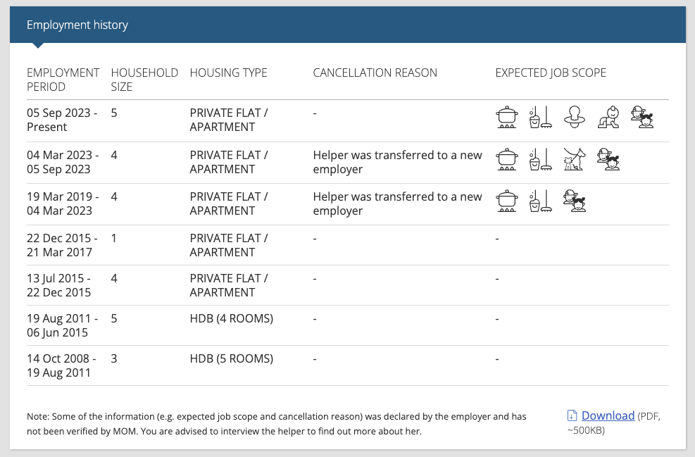Click the Cancellation Reason column header
The image size is (695, 457).
pyautogui.click(x=375, y=73)
